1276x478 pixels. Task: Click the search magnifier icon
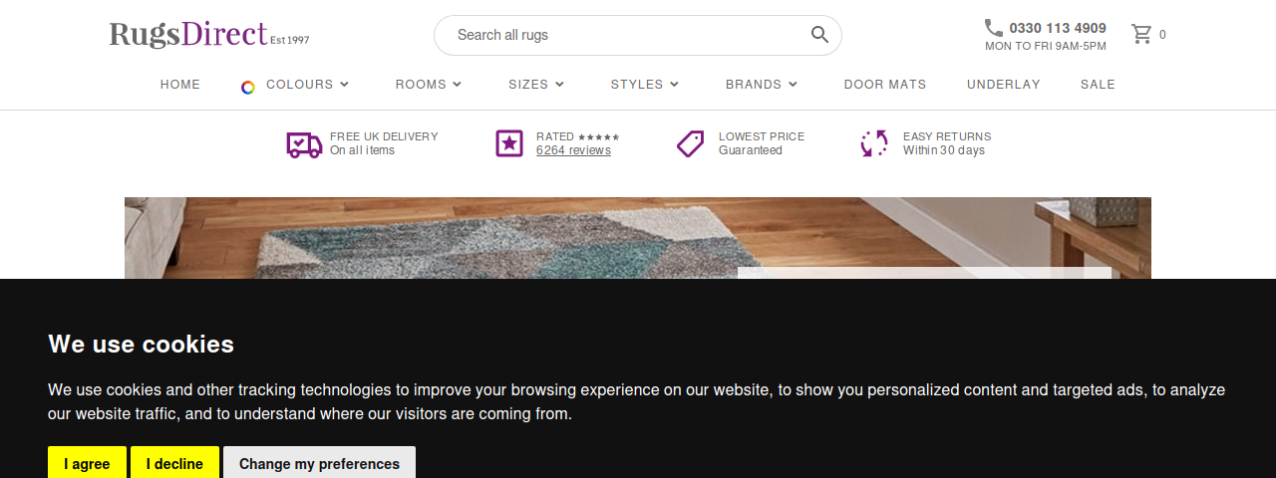[819, 35]
